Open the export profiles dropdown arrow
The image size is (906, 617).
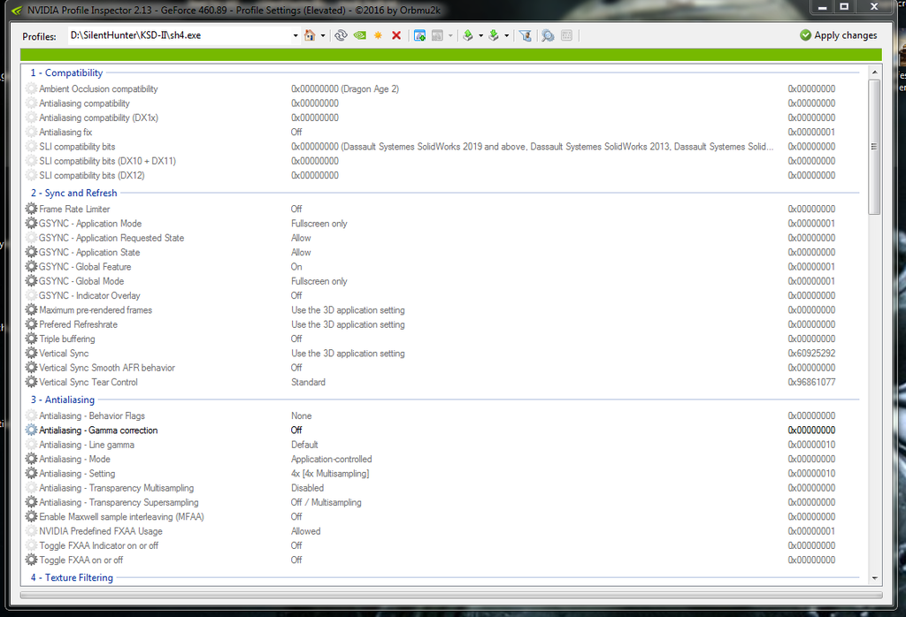480,35
